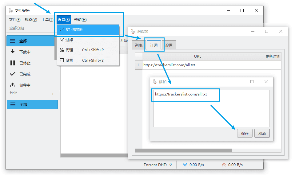Switch to the 列表 tab
Screen dimensions: 295x175
(139, 45)
